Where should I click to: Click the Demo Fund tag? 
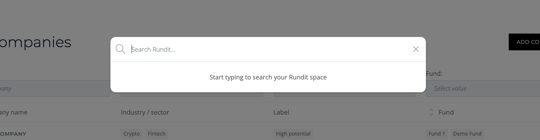tap(467, 134)
